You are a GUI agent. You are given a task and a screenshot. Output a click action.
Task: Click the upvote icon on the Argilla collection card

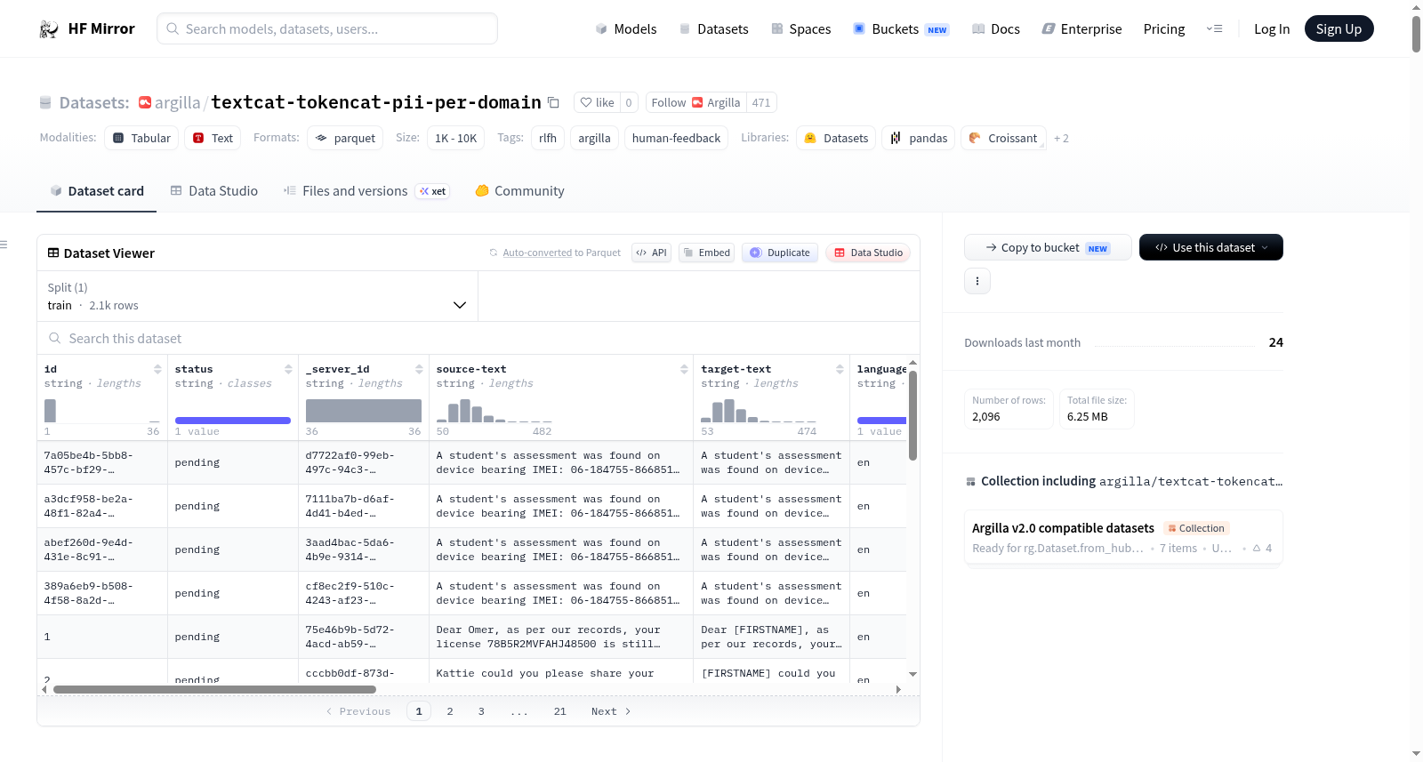(1257, 549)
